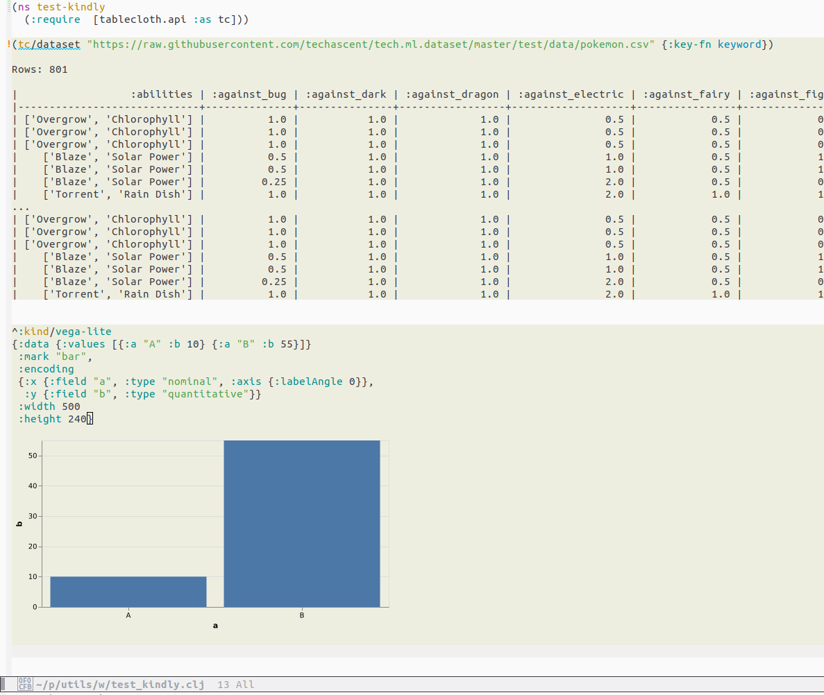This screenshot has height=695, width=824.
Task: Click the :labelAngle keyword
Action: (x=308, y=381)
